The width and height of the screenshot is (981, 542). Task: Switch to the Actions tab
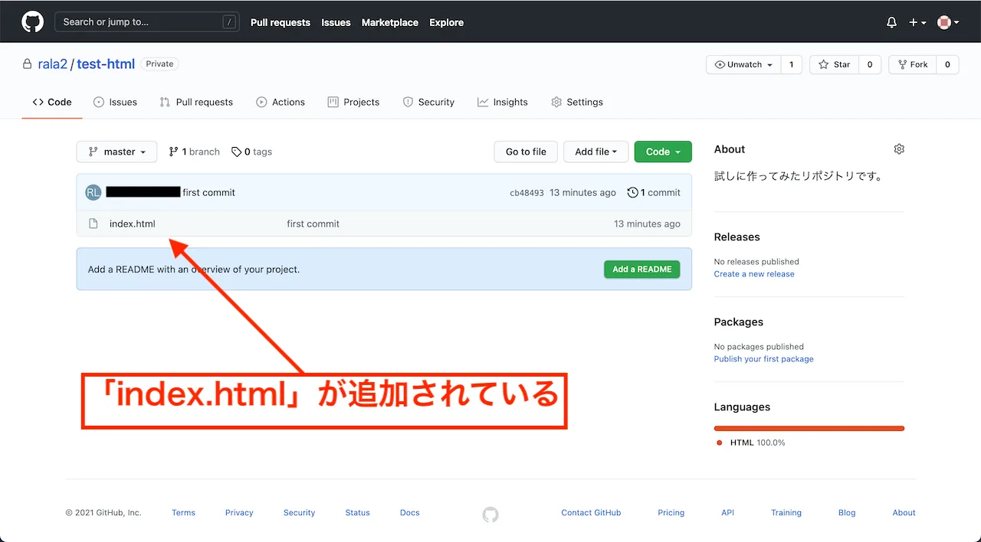281,102
